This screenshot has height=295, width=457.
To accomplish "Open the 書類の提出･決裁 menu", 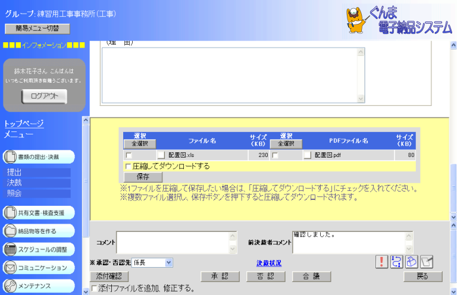I will point(39,157).
